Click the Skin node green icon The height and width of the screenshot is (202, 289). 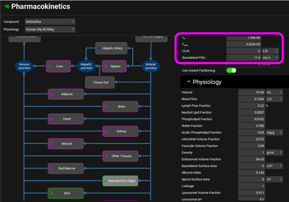click(x=52, y=193)
